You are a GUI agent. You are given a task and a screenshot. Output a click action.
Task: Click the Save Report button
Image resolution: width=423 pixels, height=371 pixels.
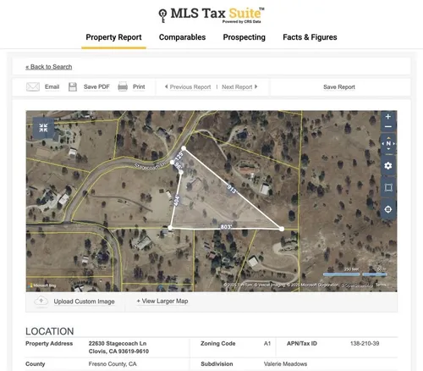tap(339, 87)
